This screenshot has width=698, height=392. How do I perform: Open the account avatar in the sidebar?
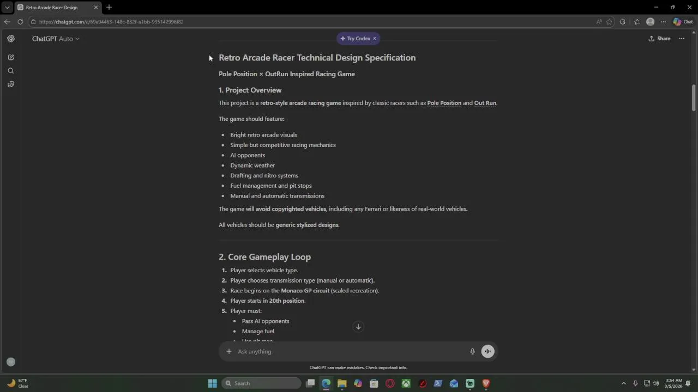pos(11,362)
